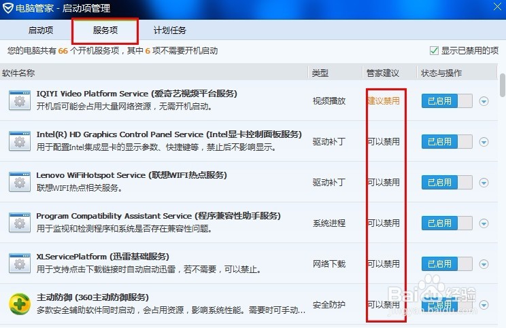Expand options arrow for 360 主动防御
The image size is (506, 328).
[484, 305]
